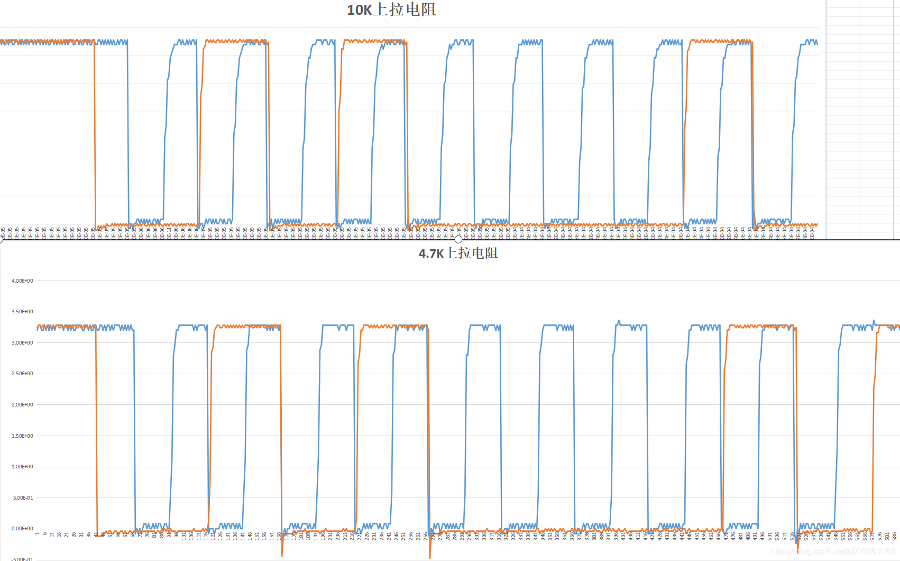Viewport: 900px width, 561px height.
Task: Click x-axis label 16 in the 4.7K chart
Action: [x=59, y=535]
